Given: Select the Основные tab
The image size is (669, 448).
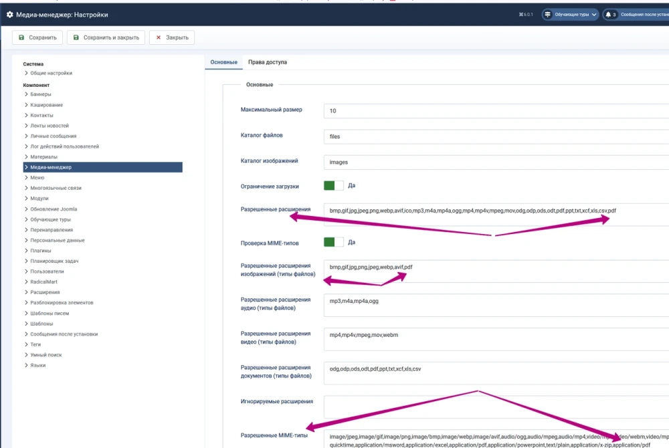Looking at the screenshot, I should (x=223, y=62).
